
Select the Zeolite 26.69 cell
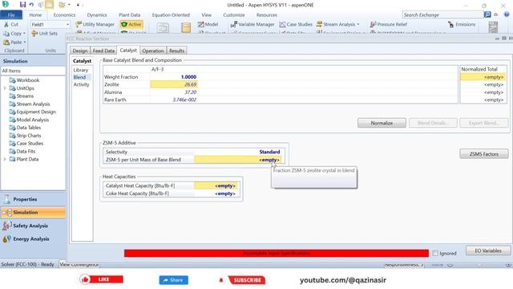(x=174, y=84)
